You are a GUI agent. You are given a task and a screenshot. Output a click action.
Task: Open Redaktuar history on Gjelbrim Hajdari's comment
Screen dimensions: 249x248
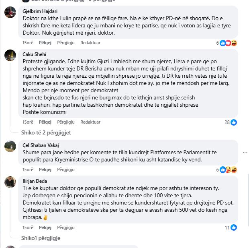(90, 43)
